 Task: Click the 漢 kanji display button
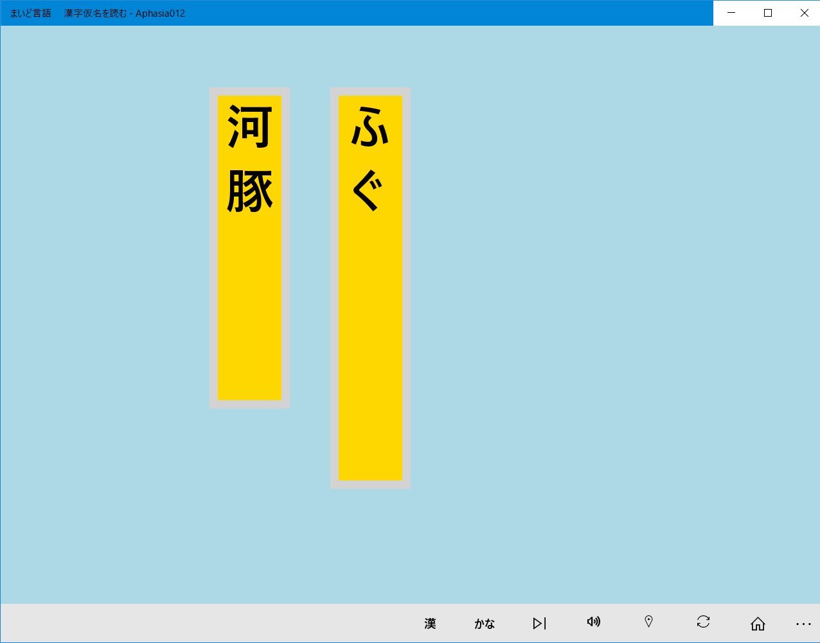coord(430,623)
